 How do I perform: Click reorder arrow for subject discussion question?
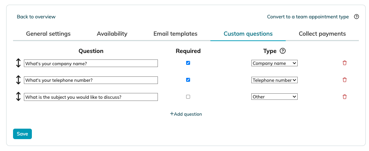click(x=18, y=97)
